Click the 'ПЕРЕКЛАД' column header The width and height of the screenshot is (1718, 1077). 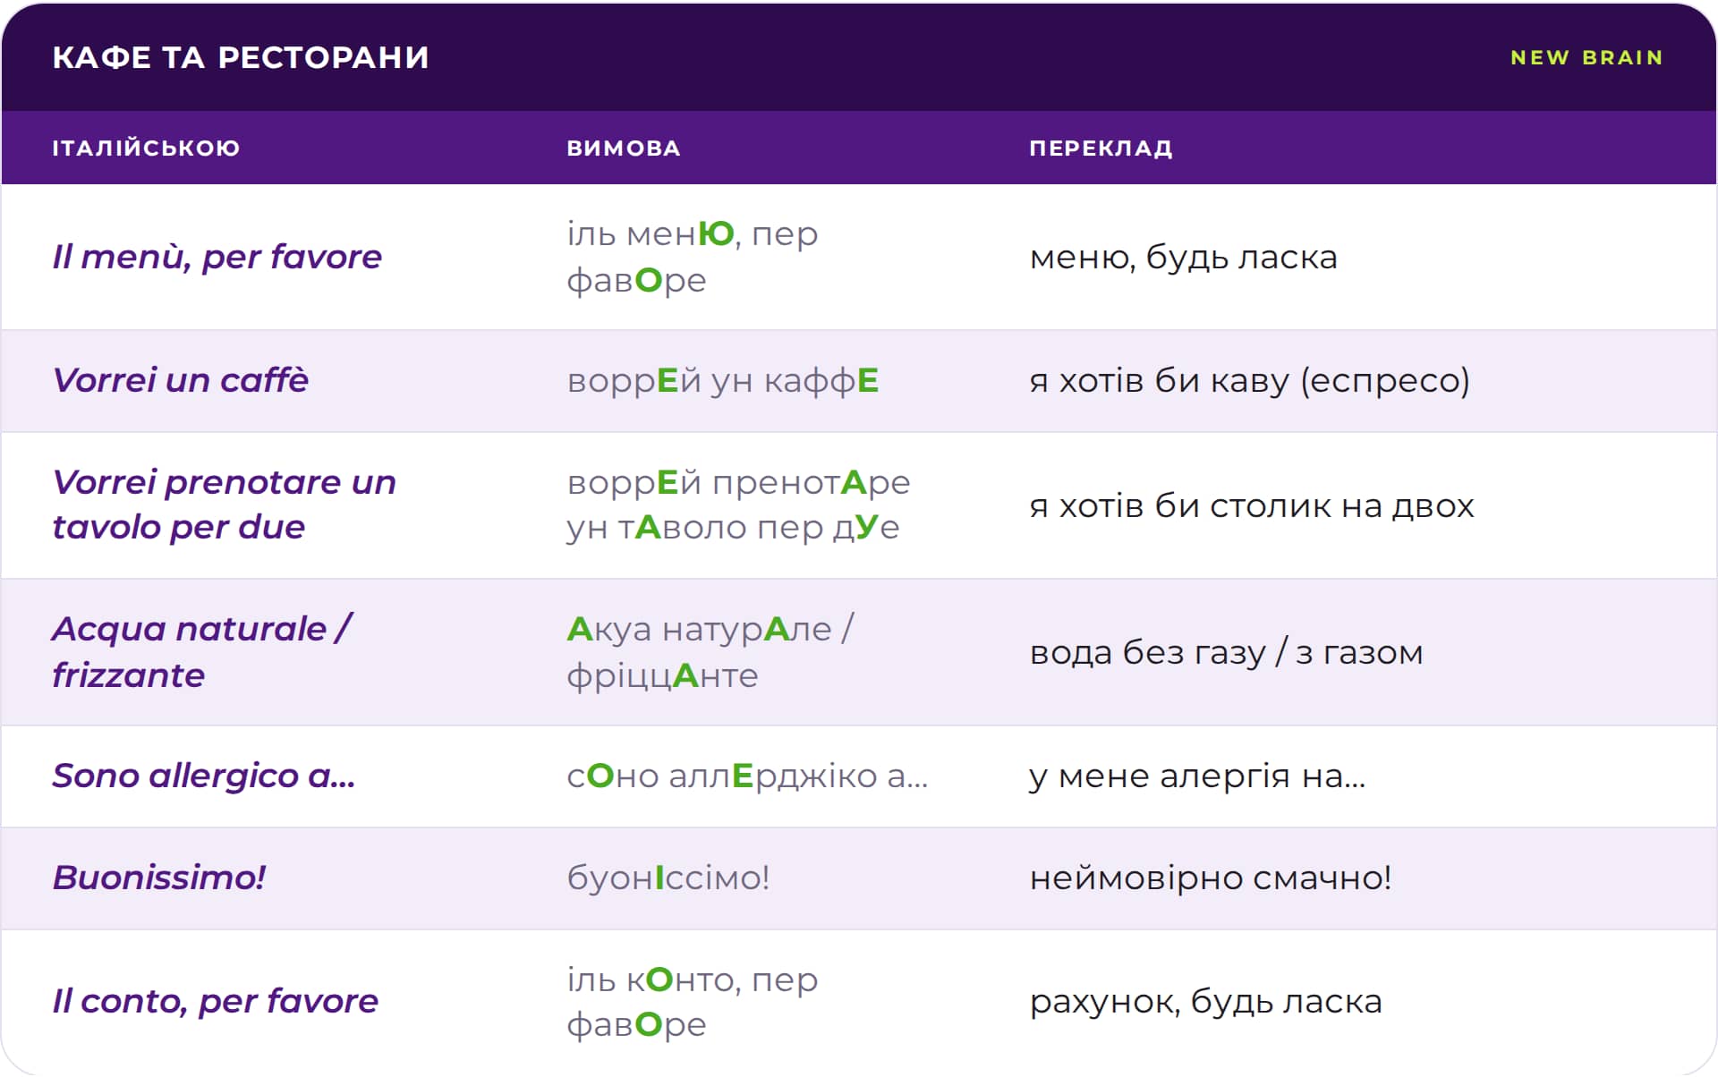pos(1101,148)
